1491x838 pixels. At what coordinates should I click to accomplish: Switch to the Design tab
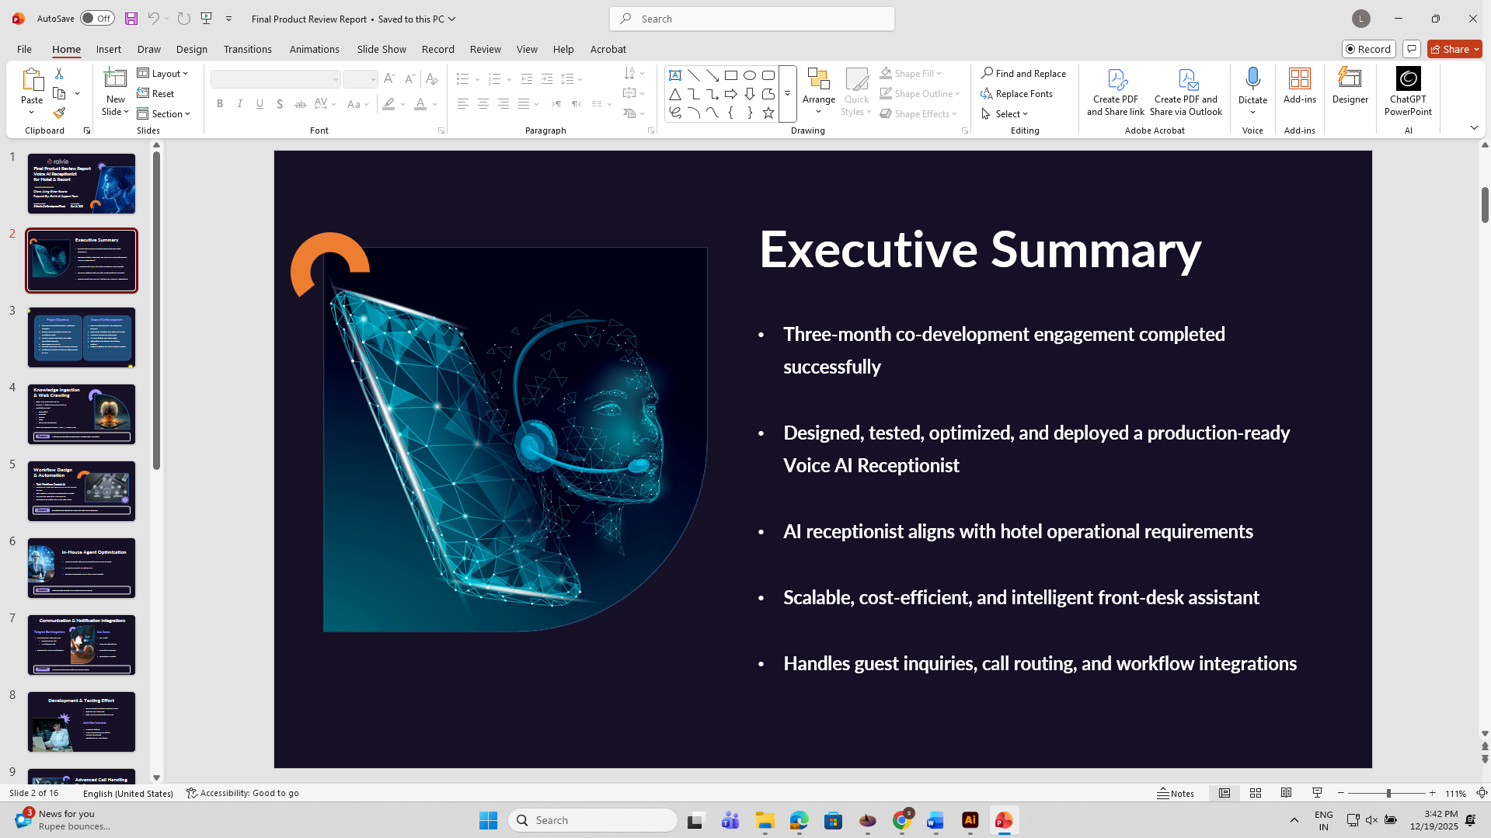[x=191, y=49]
